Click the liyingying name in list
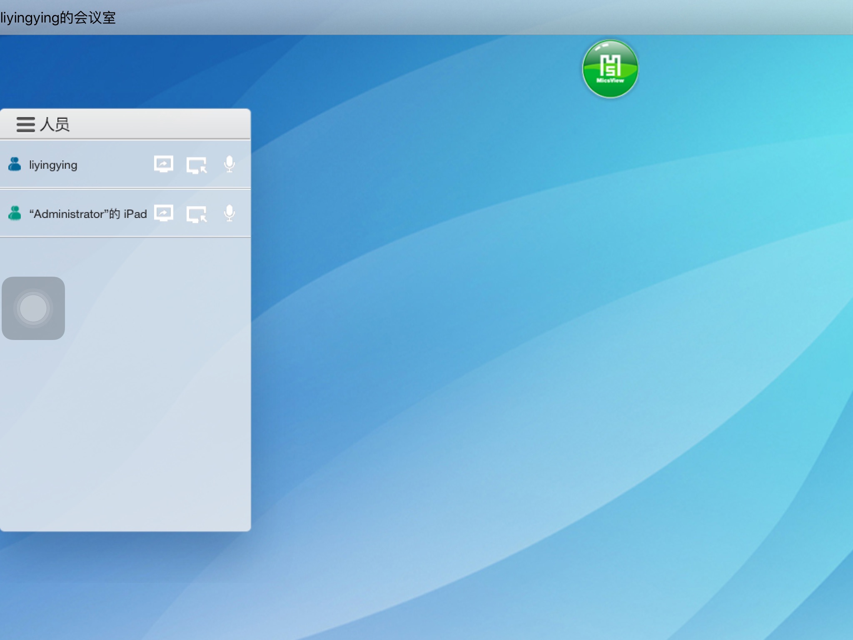The width and height of the screenshot is (853, 640). pyautogui.click(x=53, y=165)
